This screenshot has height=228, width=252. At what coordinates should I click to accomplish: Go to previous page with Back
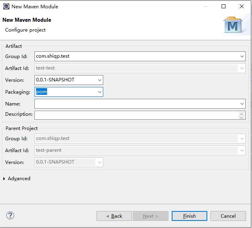pos(114,216)
